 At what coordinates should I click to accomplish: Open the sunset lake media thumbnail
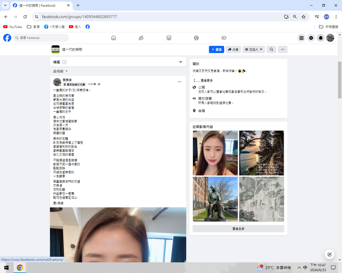[262, 153]
